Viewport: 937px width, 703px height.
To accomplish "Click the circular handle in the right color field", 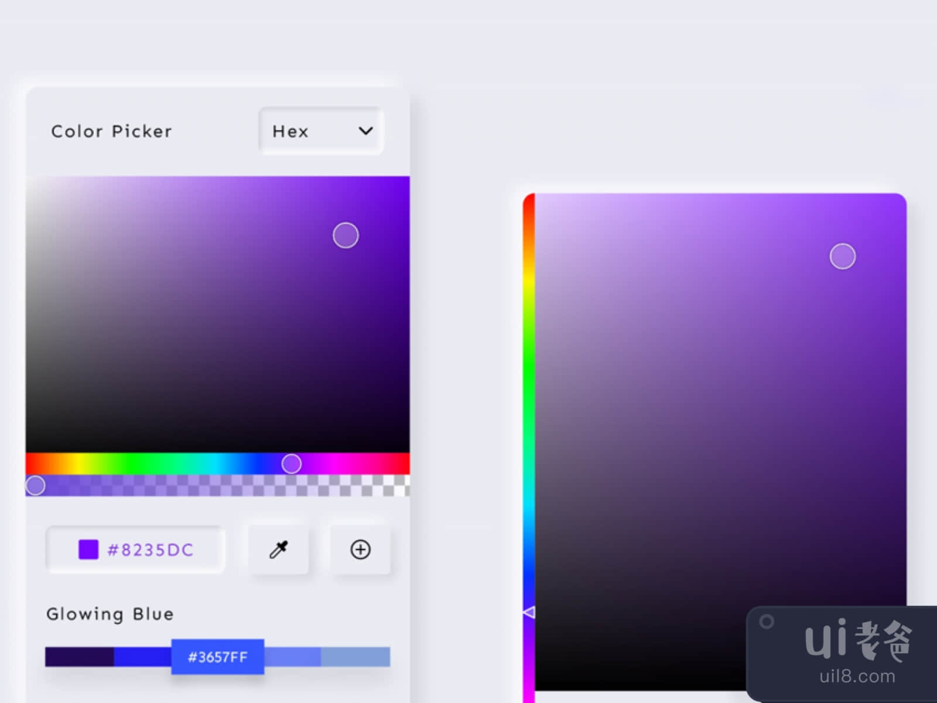I will (x=843, y=257).
